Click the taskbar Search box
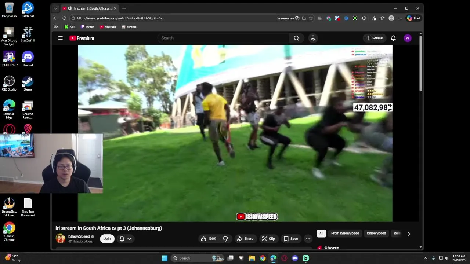470x264 pixels. point(198,258)
